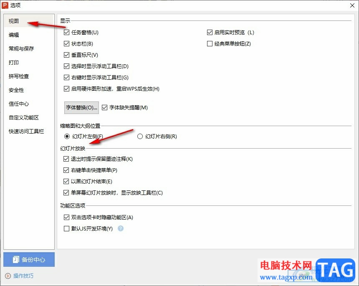Viewport: 359px width, 286px height.
Task: Click the 字体替换(O)... button
Action: point(81,108)
